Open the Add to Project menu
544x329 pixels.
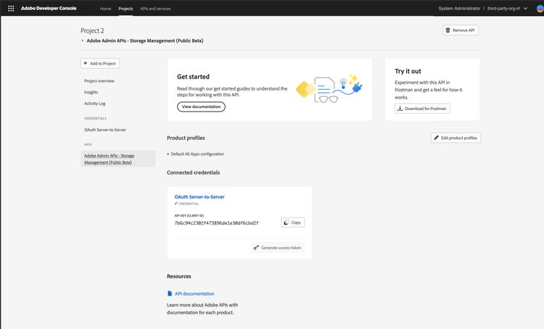(x=100, y=64)
